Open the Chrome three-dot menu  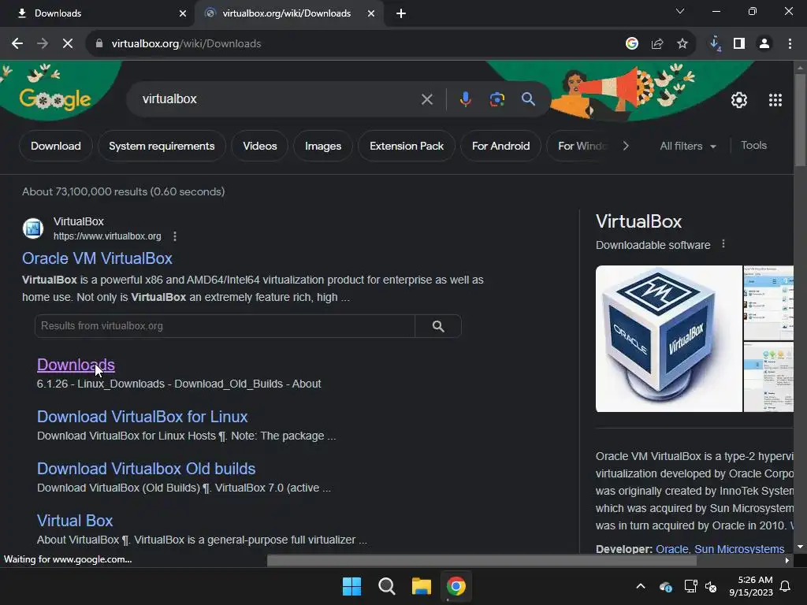(x=790, y=44)
